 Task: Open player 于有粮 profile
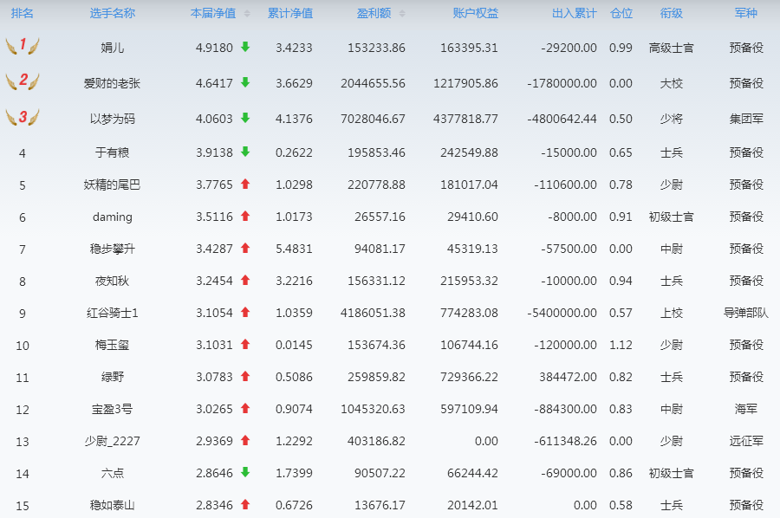tap(113, 152)
